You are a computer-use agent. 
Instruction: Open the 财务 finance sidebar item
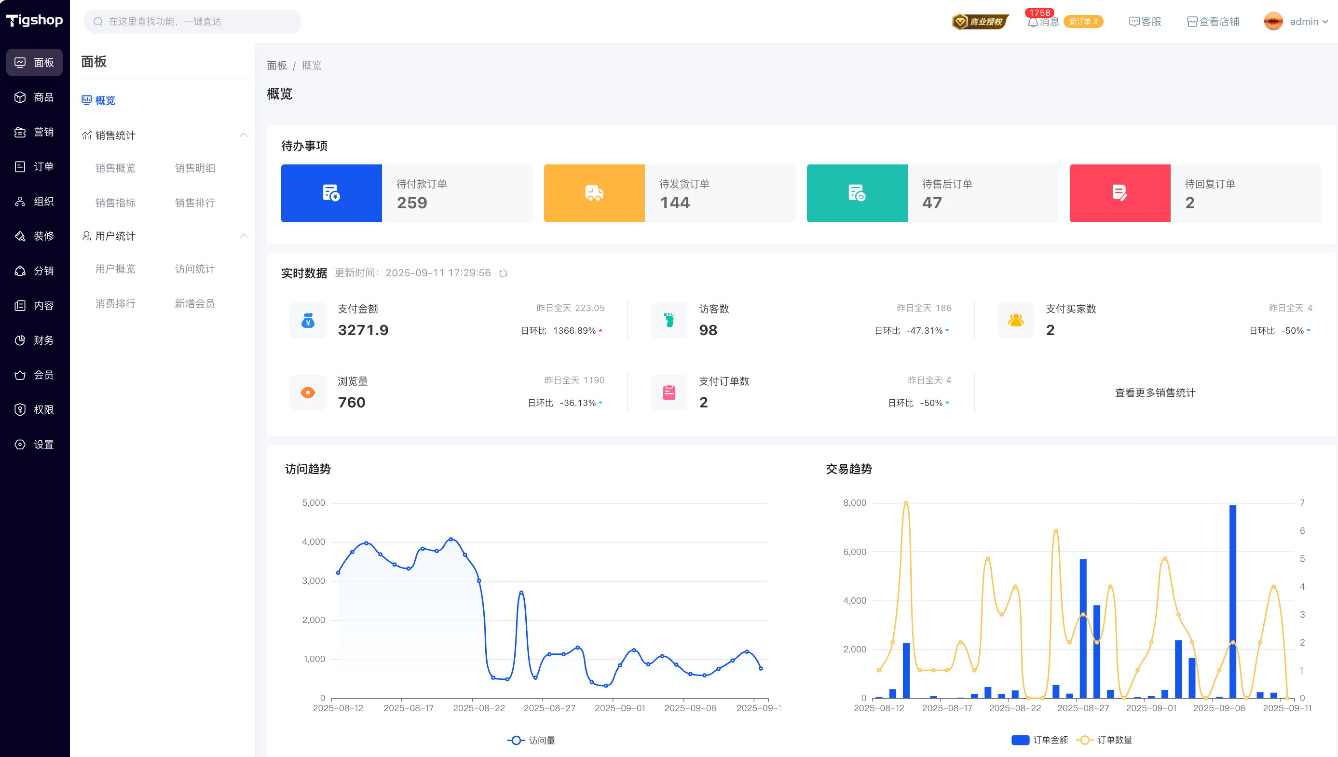34,340
